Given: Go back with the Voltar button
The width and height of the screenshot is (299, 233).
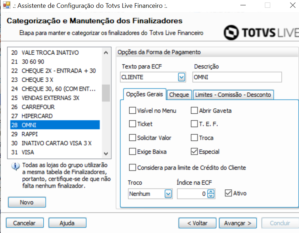Looking at the screenshot, I should tap(197, 223).
